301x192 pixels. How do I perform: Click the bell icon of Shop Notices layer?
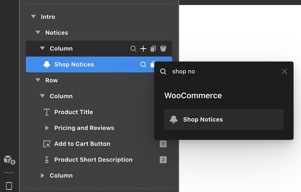tap(47, 65)
